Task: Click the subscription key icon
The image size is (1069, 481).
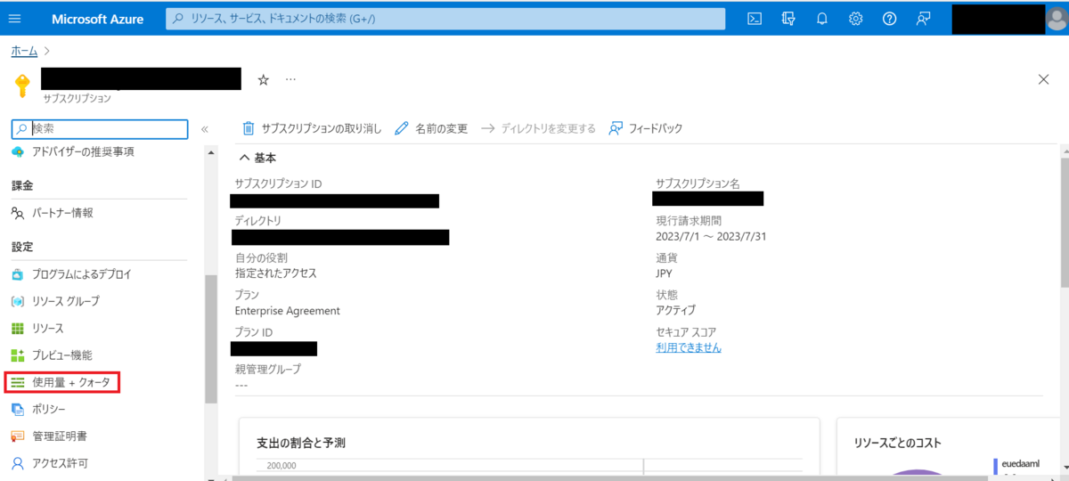Action: click(x=23, y=86)
